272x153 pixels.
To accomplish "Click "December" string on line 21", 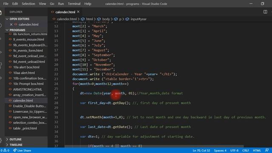I will pyautogui.click(x=103, y=69).
